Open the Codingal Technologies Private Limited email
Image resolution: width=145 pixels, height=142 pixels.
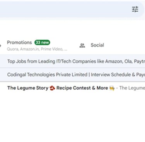pyautogui.click(x=72, y=74)
